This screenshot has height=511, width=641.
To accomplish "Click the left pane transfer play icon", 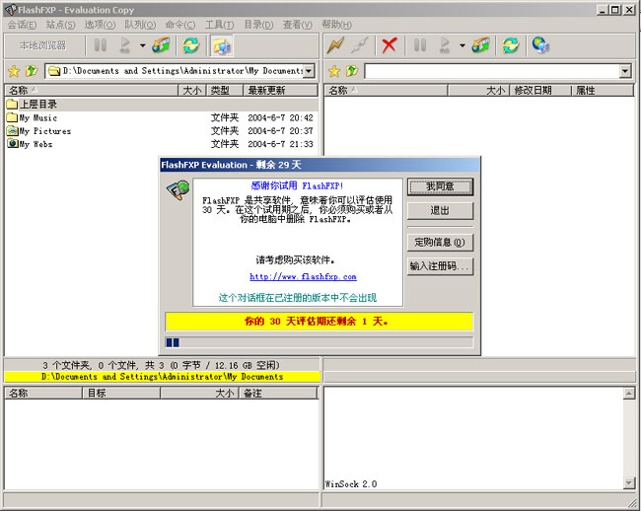I will click(x=125, y=45).
